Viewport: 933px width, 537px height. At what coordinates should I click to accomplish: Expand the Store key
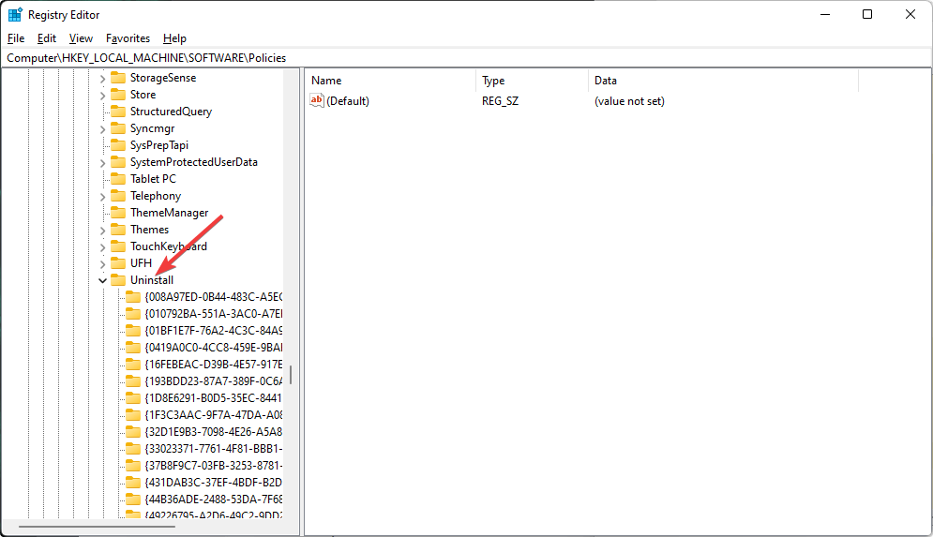tap(102, 96)
